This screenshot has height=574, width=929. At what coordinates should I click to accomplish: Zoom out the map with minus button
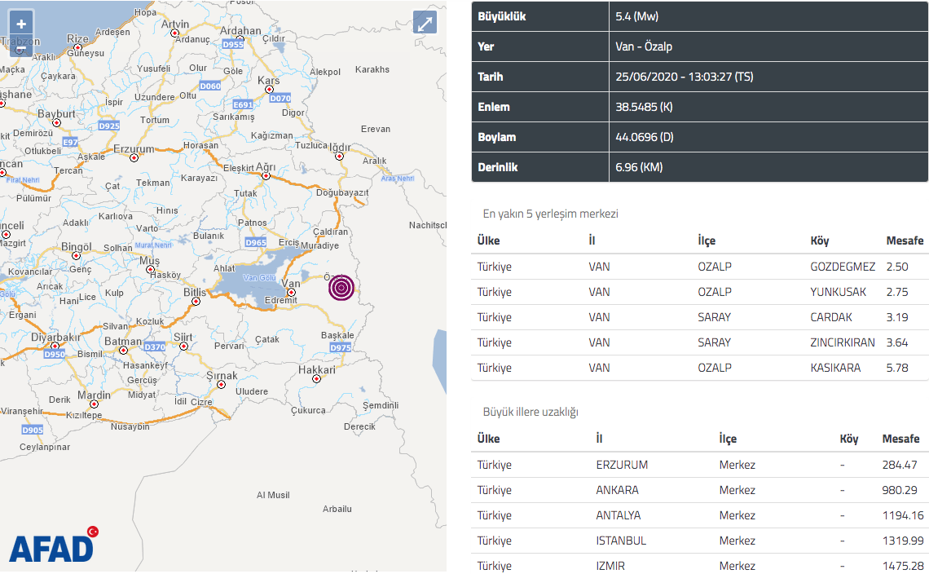point(21,46)
